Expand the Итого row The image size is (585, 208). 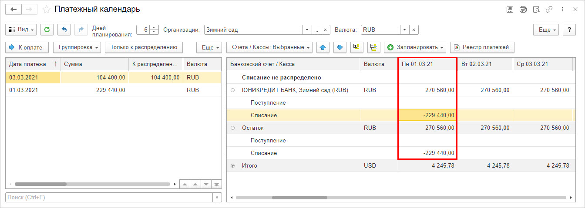coord(232,166)
